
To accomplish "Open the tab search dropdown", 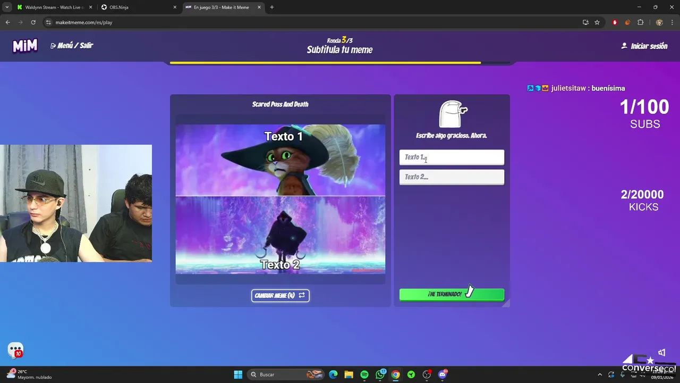I will (7, 7).
